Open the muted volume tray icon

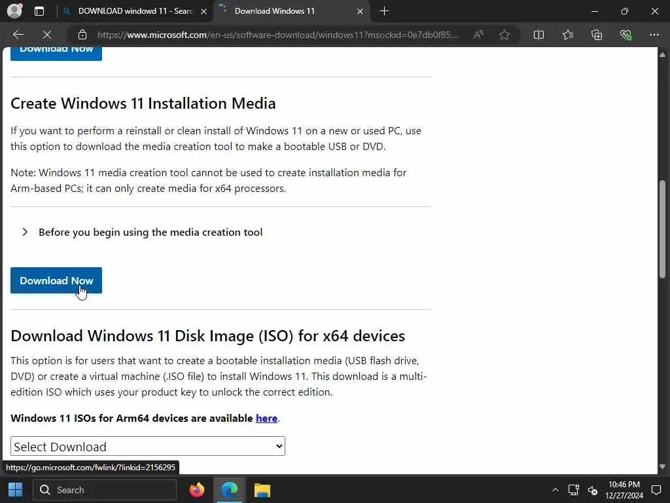point(592,490)
